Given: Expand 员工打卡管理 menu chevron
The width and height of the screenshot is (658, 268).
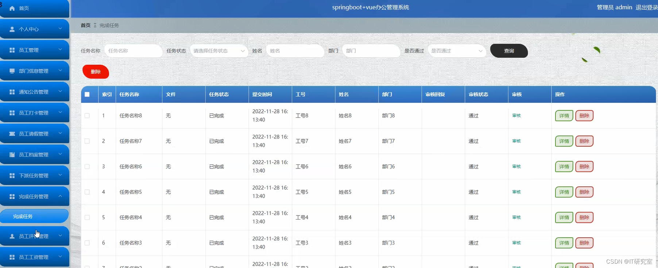Looking at the screenshot, I should [x=60, y=112].
